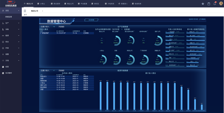Toggle the hamburger sidebar collapse icon
This screenshot has height=113, width=224.
[x=25, y=11]
